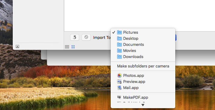This screenshot has width=215, height=110.
Task: Select MakePDF.app from the menu
Action: (x=143, y=97)
